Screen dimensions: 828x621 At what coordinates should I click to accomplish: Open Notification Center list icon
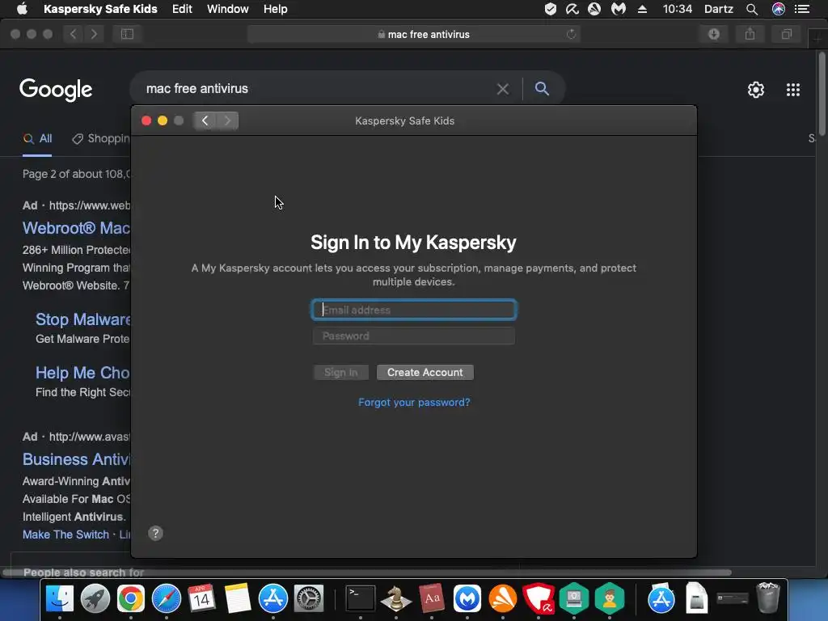coord(802,9)
